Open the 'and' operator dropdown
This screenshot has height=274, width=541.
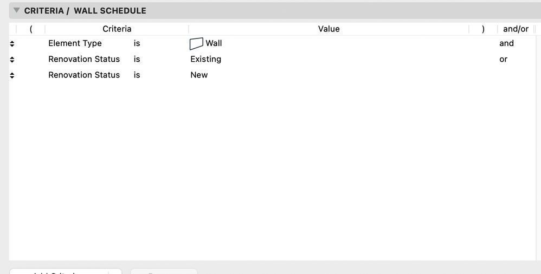point(506,43)
